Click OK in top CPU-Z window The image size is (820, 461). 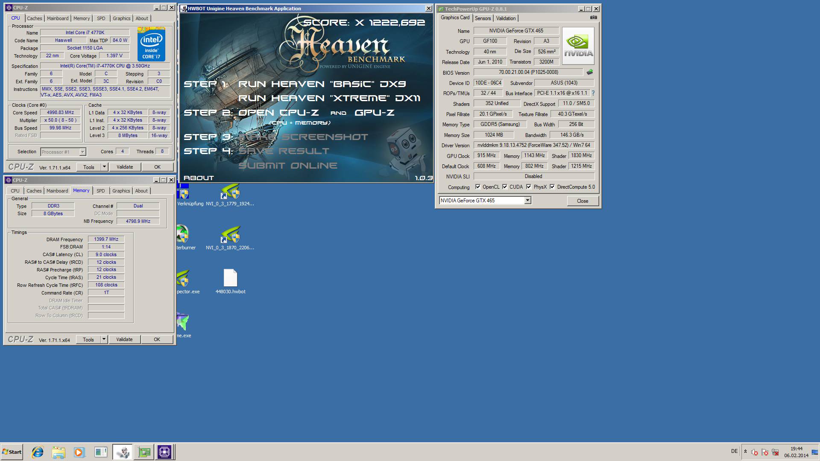pos(158,167)
